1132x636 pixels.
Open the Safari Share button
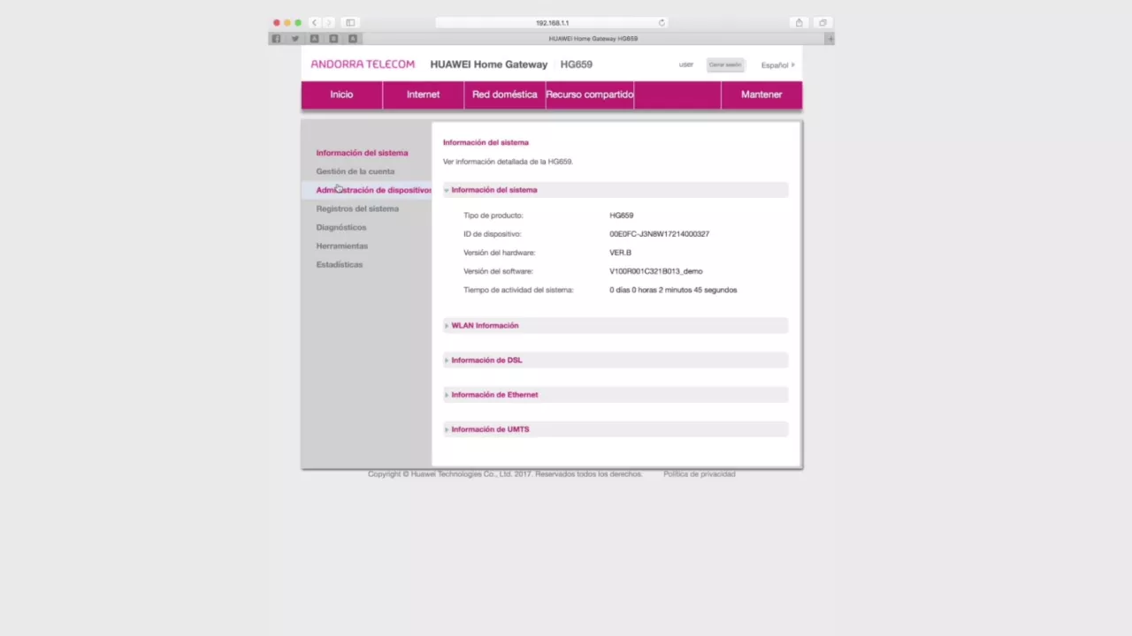point(799,23)
